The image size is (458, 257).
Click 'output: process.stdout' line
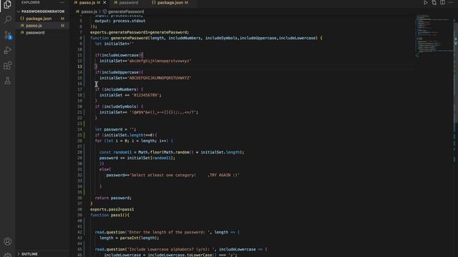point(120,21)
